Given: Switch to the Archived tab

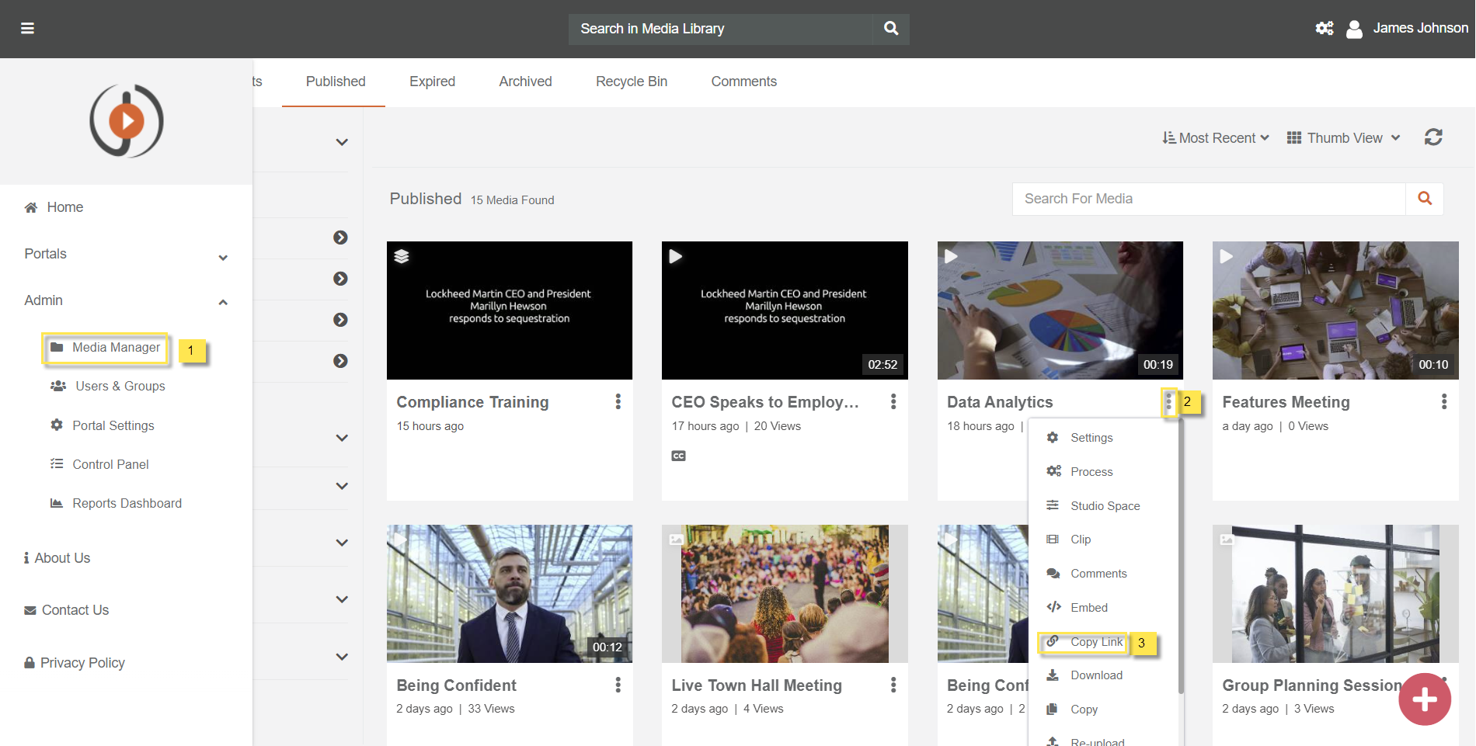Looking at the screenshot, I should 525,82.
